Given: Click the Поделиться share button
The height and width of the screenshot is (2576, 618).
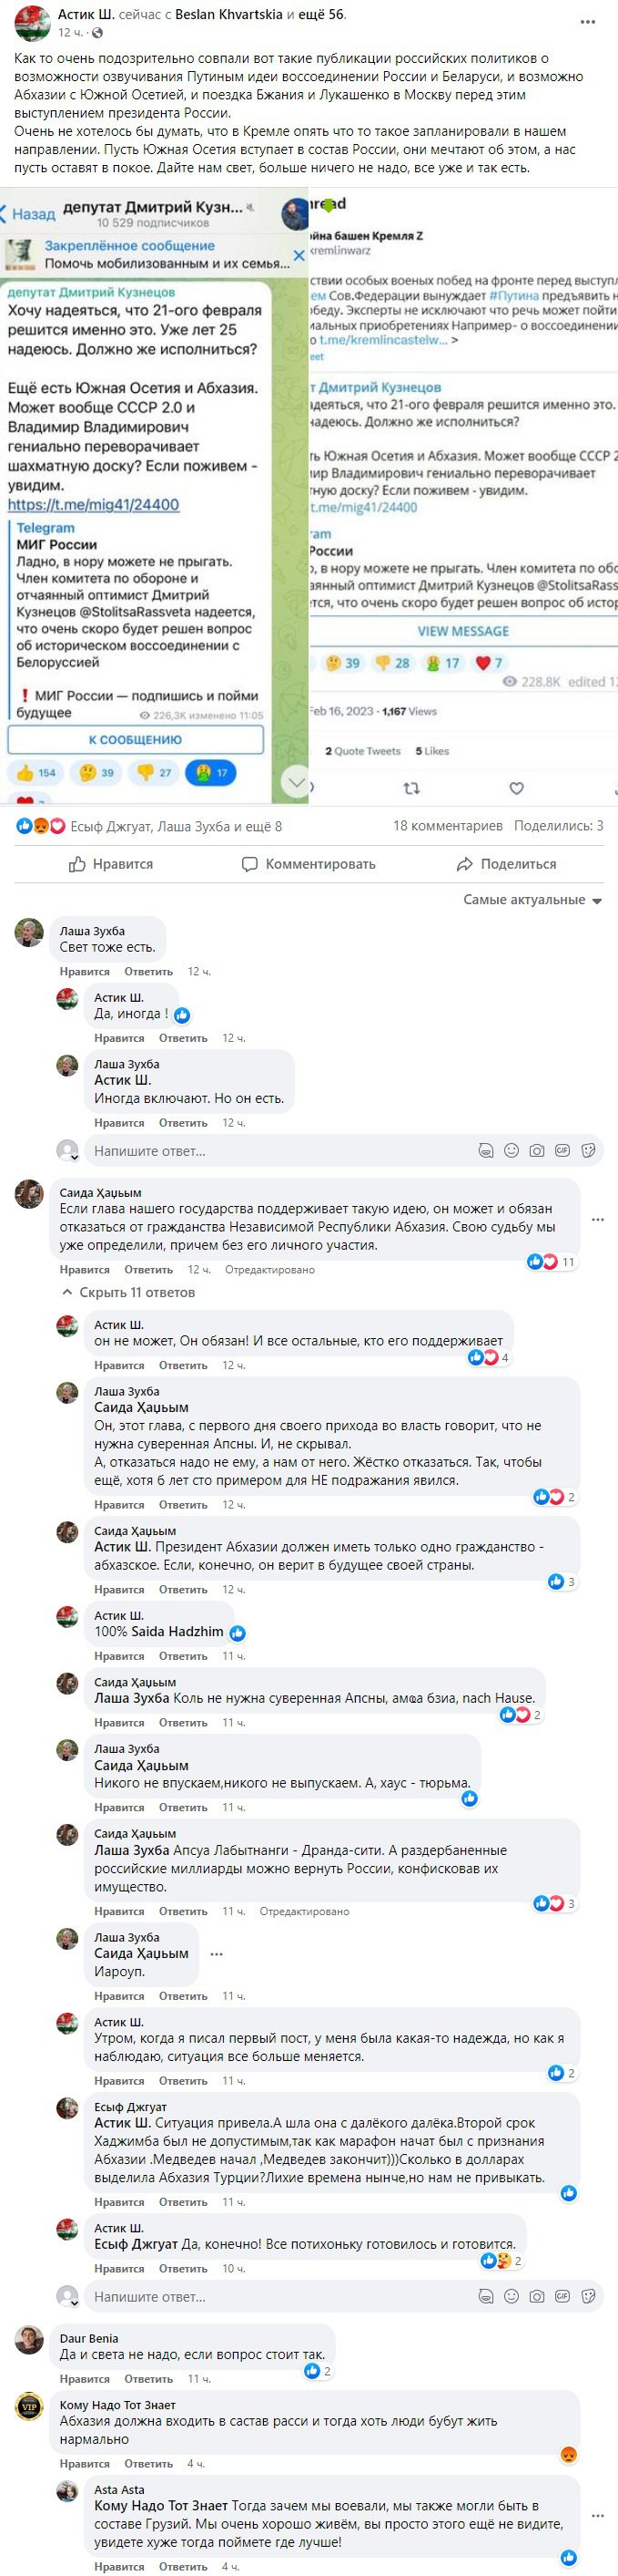Looking at the screenshot, I should point(506,864).
